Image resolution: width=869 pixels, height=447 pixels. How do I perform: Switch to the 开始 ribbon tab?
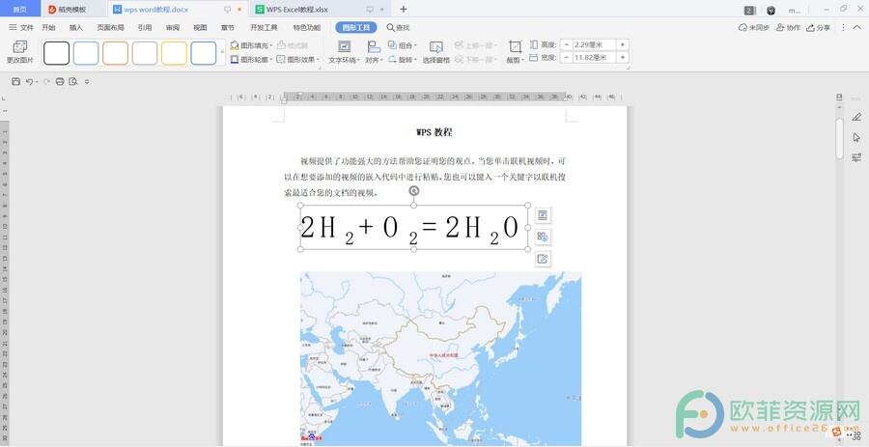49,27
